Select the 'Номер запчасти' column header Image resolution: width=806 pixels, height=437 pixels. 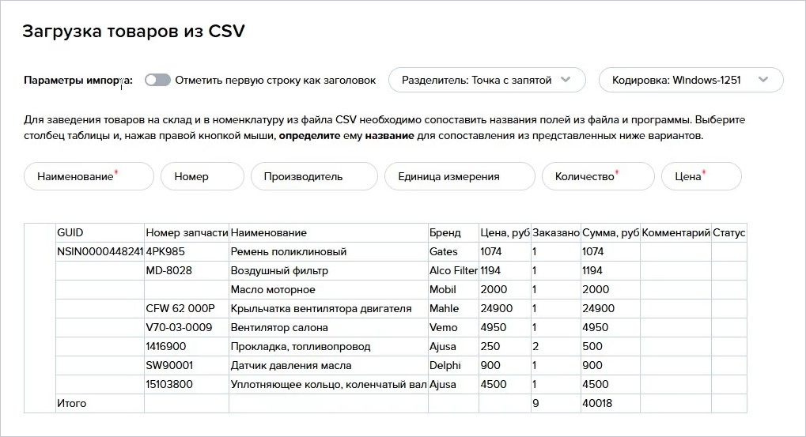pos(187,232)
